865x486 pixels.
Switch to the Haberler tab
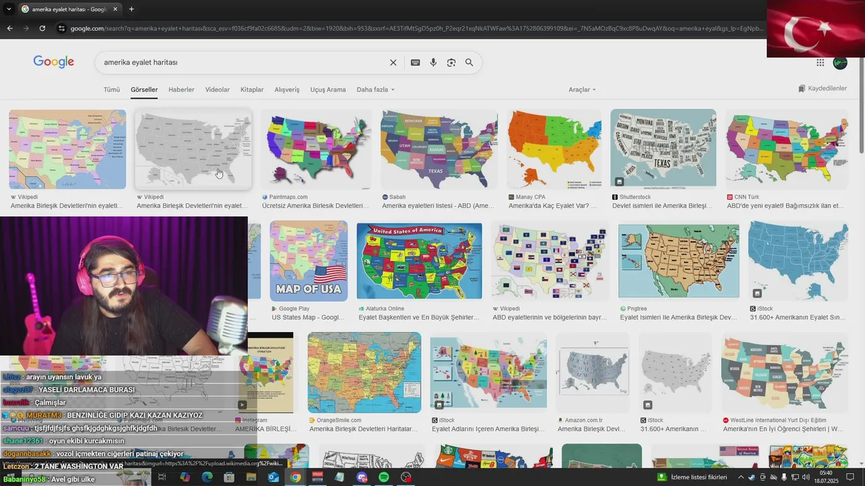click(x=181, y=90)
